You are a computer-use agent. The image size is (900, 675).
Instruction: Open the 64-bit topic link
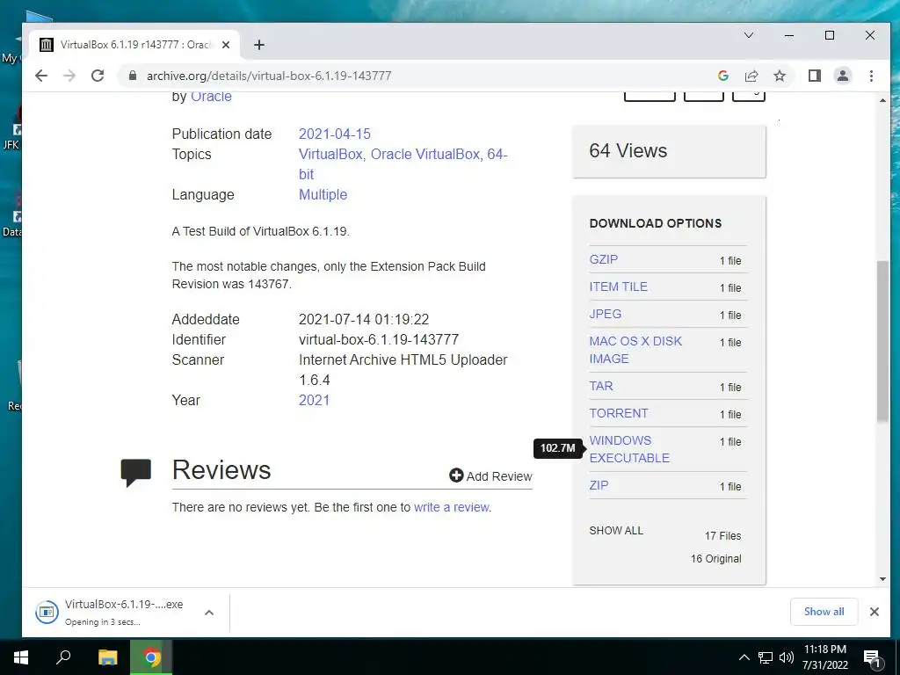tap(497, 155)
